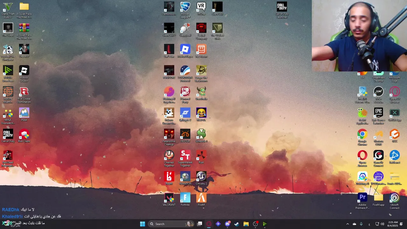
Task: Select the R.E.P.O. desktop icon
Action: 201,115
